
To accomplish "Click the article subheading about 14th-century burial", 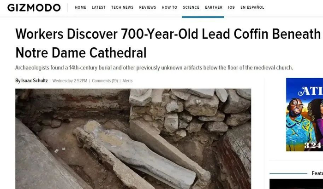I will (x=154, y=68).
